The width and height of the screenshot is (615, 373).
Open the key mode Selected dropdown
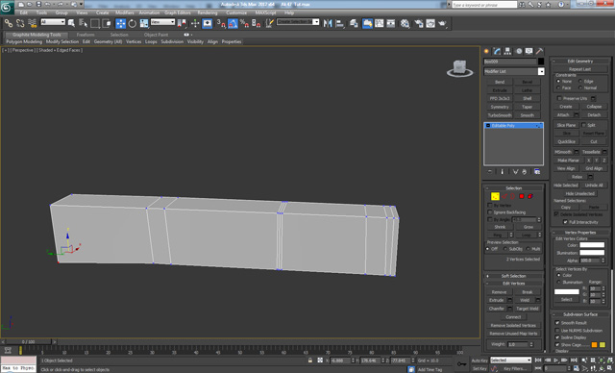510,361
